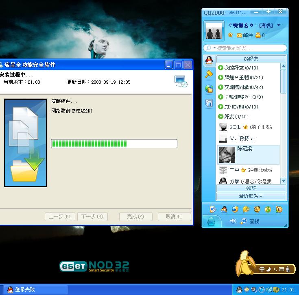Click the friend list scroll down arrow
299x295 pixels.
tap(283, 181)
